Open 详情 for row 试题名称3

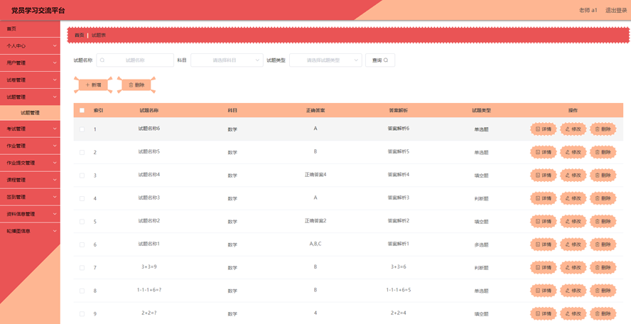[x=544, y=198]
